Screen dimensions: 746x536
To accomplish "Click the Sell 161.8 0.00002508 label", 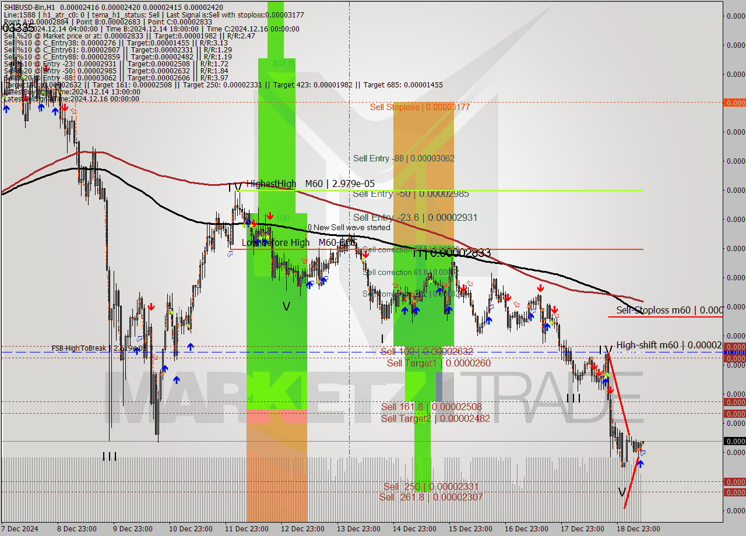I will tap(431, 407).
